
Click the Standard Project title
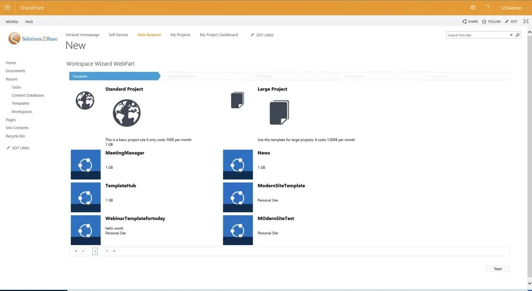124,89
